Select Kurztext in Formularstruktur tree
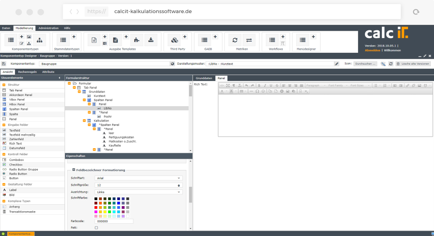Image resolution: width=434 pixels, height=236 pixels. click(x=99, y=96)
